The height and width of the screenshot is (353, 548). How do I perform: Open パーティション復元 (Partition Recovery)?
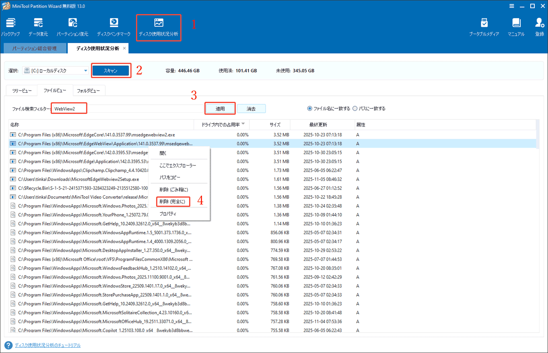click(x=73, y=26)
